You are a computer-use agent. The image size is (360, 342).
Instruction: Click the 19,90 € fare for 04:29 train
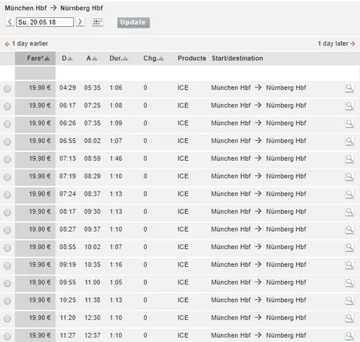pyautogui.click(x=39, y=88)
